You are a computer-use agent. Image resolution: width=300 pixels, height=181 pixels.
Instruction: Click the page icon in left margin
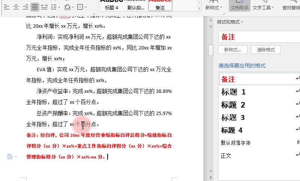click(10, 156)
